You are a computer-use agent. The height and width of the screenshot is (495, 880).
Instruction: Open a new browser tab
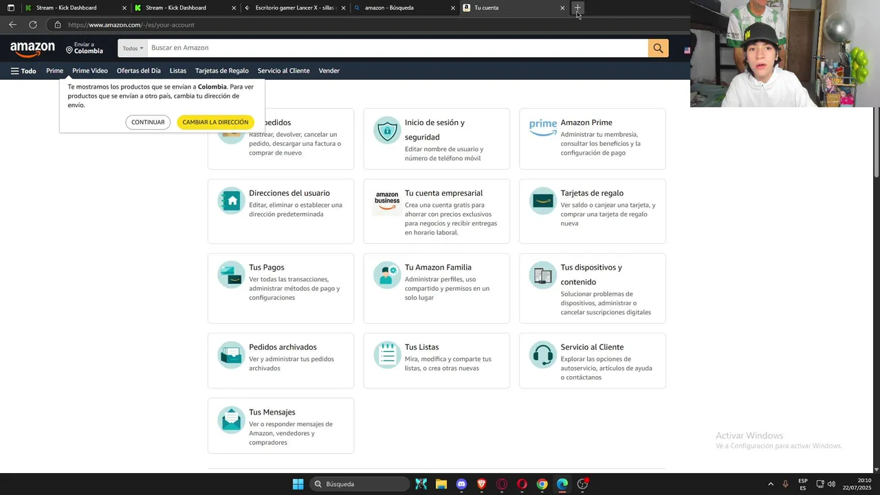(x=577, y=8)
